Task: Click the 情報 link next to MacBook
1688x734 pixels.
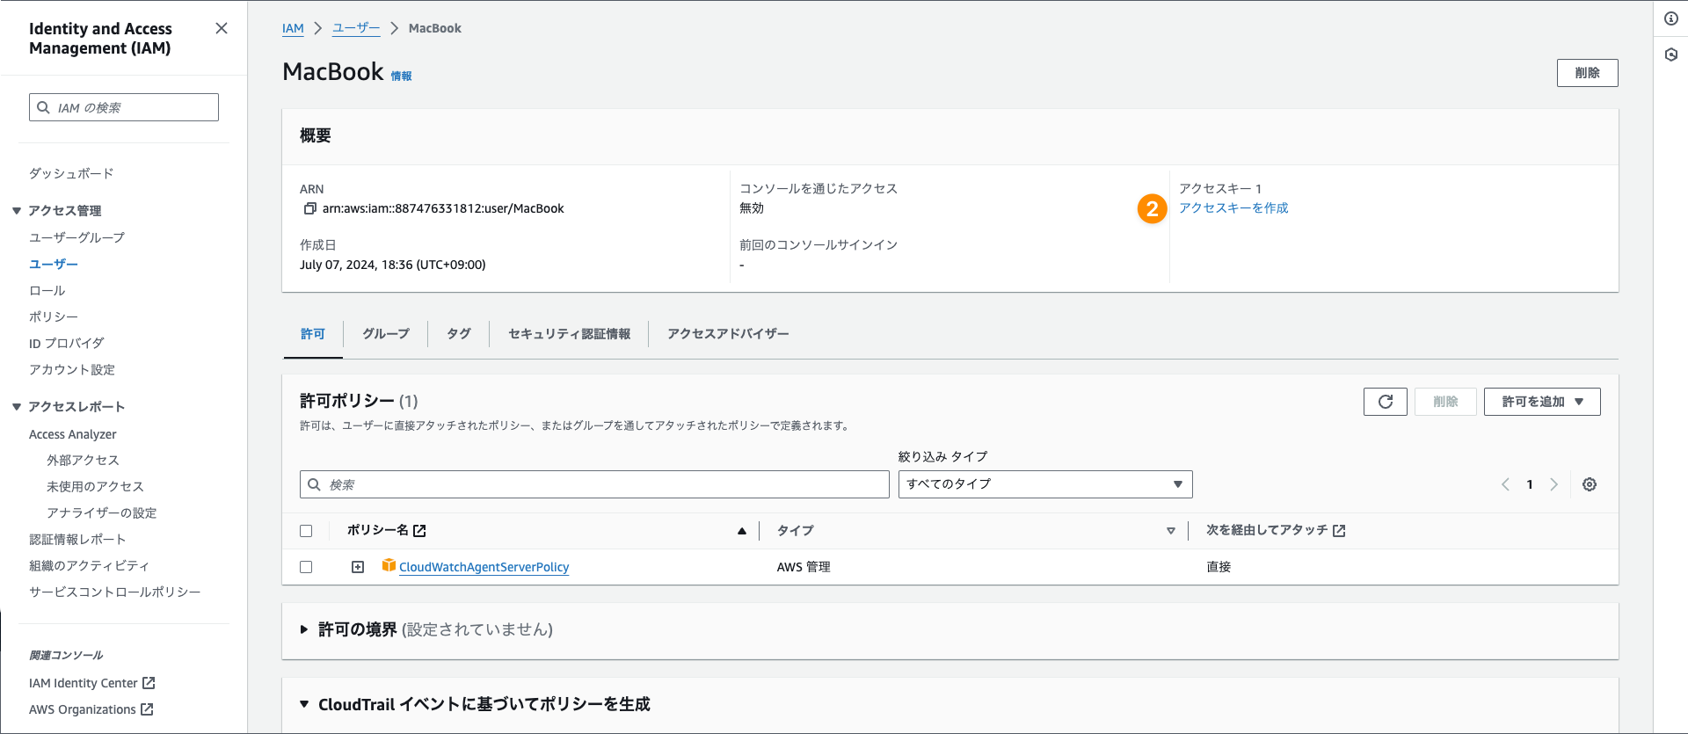Action: (x=401, y=76)
